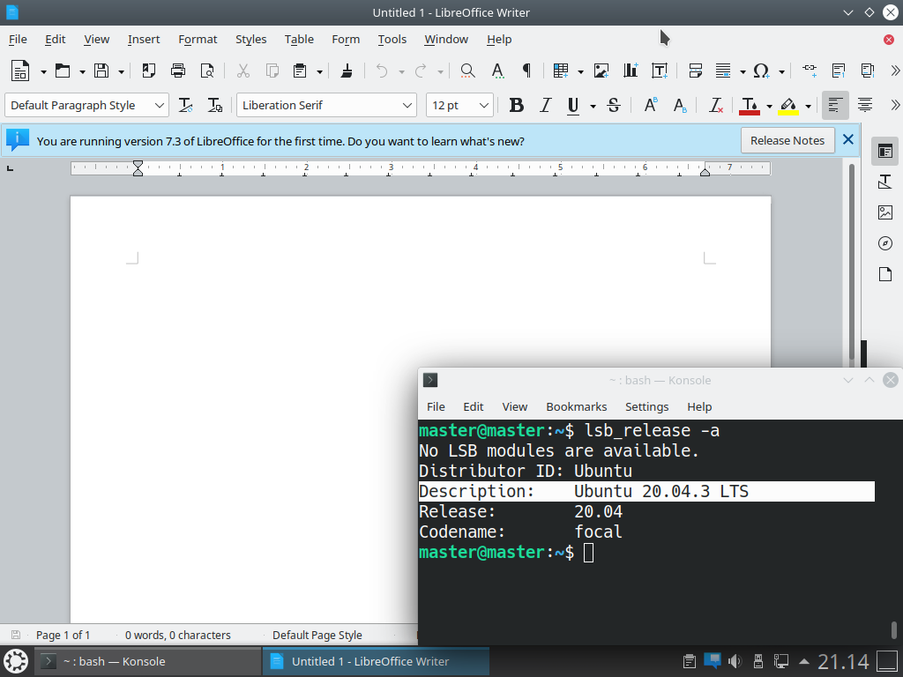
Task: Open sidebar Navigator compass icon
Action: click(885, 243)
